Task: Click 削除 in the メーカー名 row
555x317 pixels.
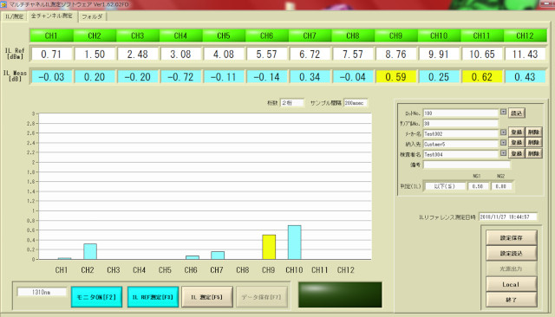Action: 533,133
